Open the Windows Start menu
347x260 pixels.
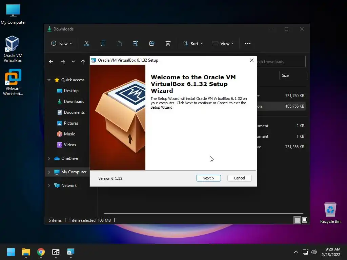pyautogui.click(x=11, y=252)
